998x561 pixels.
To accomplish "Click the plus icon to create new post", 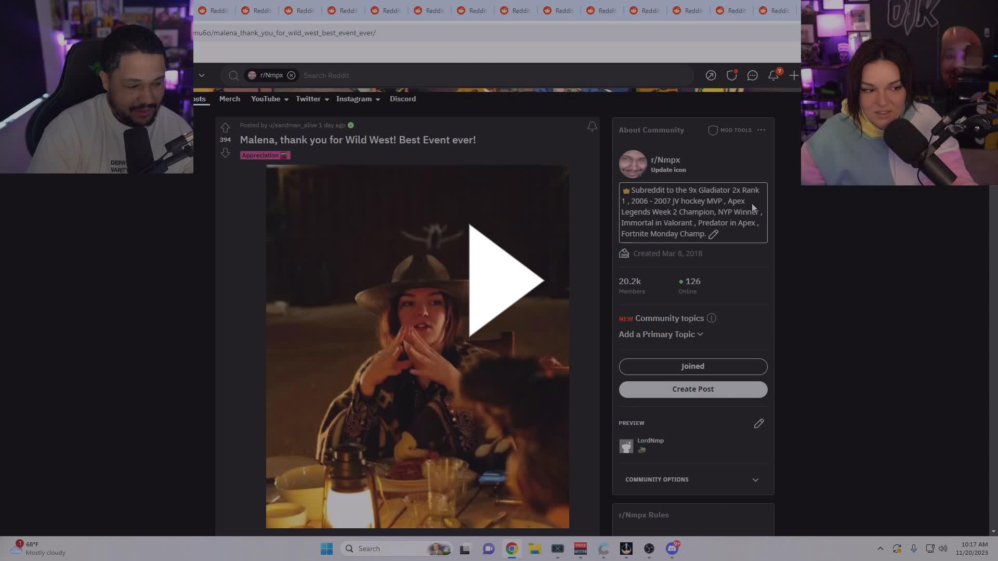I will [x=794, y=75].
